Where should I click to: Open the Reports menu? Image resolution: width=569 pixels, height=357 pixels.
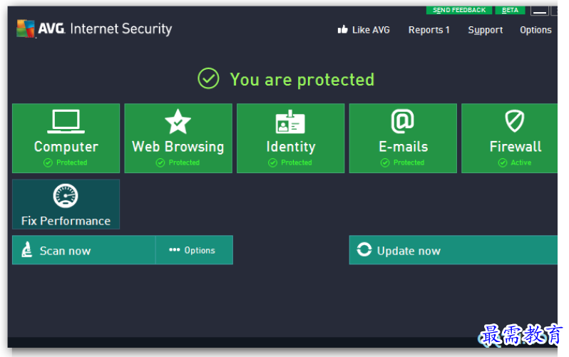(x=429, y=30)
